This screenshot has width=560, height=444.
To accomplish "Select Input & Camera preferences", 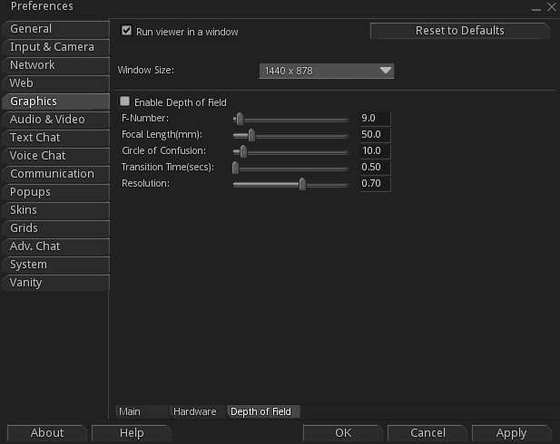I will [x=54, y=47].
